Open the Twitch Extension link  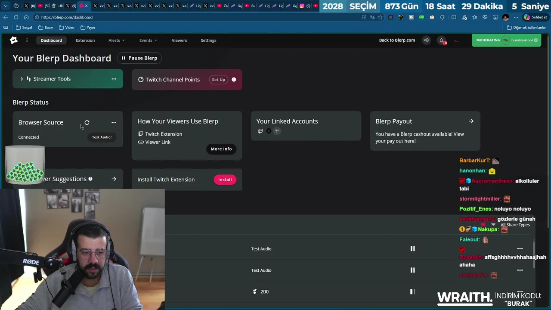point(160,134)
